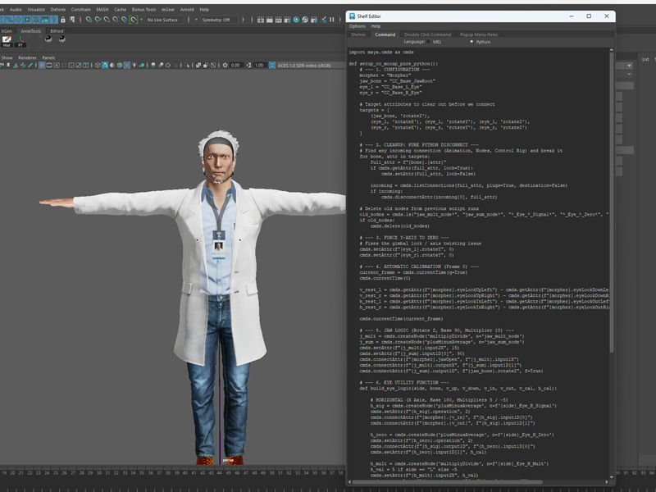Open the Constrain menu
This screenshot has width=656, height=492.
pyautogui.click(x=80, y=9)
